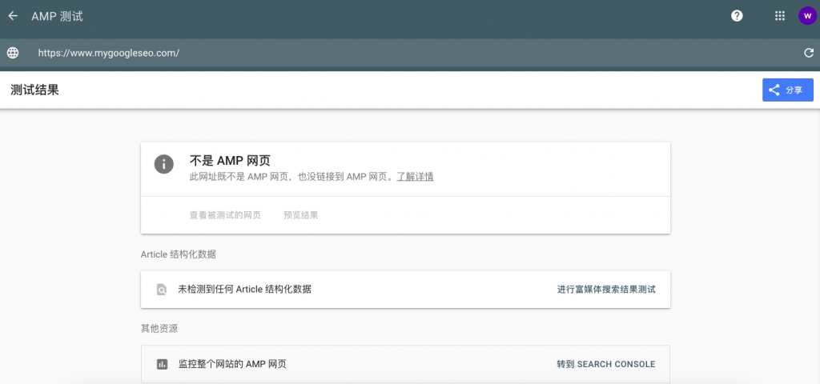
Task: Open the help question mark icon
Action: pyautogui.click(x=737, y=16)
